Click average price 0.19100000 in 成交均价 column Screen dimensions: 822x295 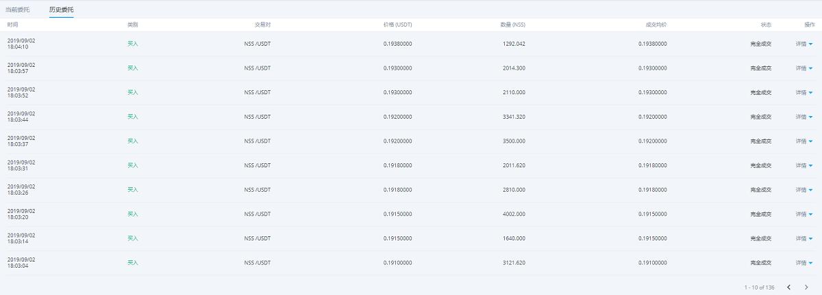(x=653, y=262)
